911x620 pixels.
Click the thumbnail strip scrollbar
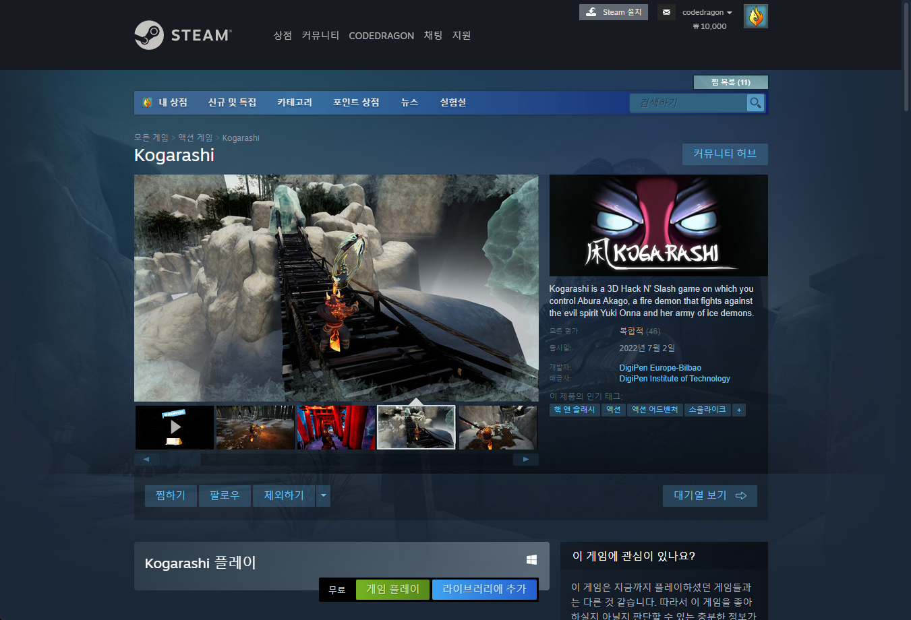336,460
